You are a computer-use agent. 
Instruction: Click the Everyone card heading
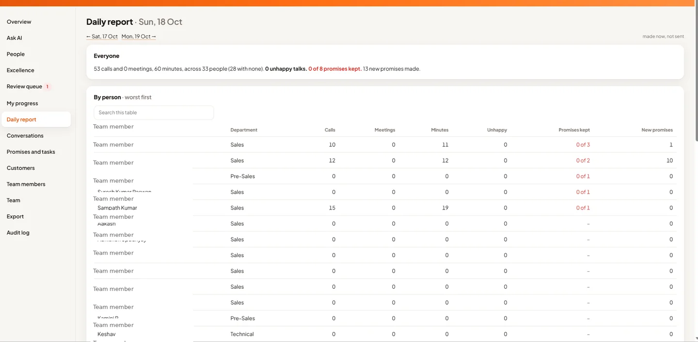click(107, 56)
